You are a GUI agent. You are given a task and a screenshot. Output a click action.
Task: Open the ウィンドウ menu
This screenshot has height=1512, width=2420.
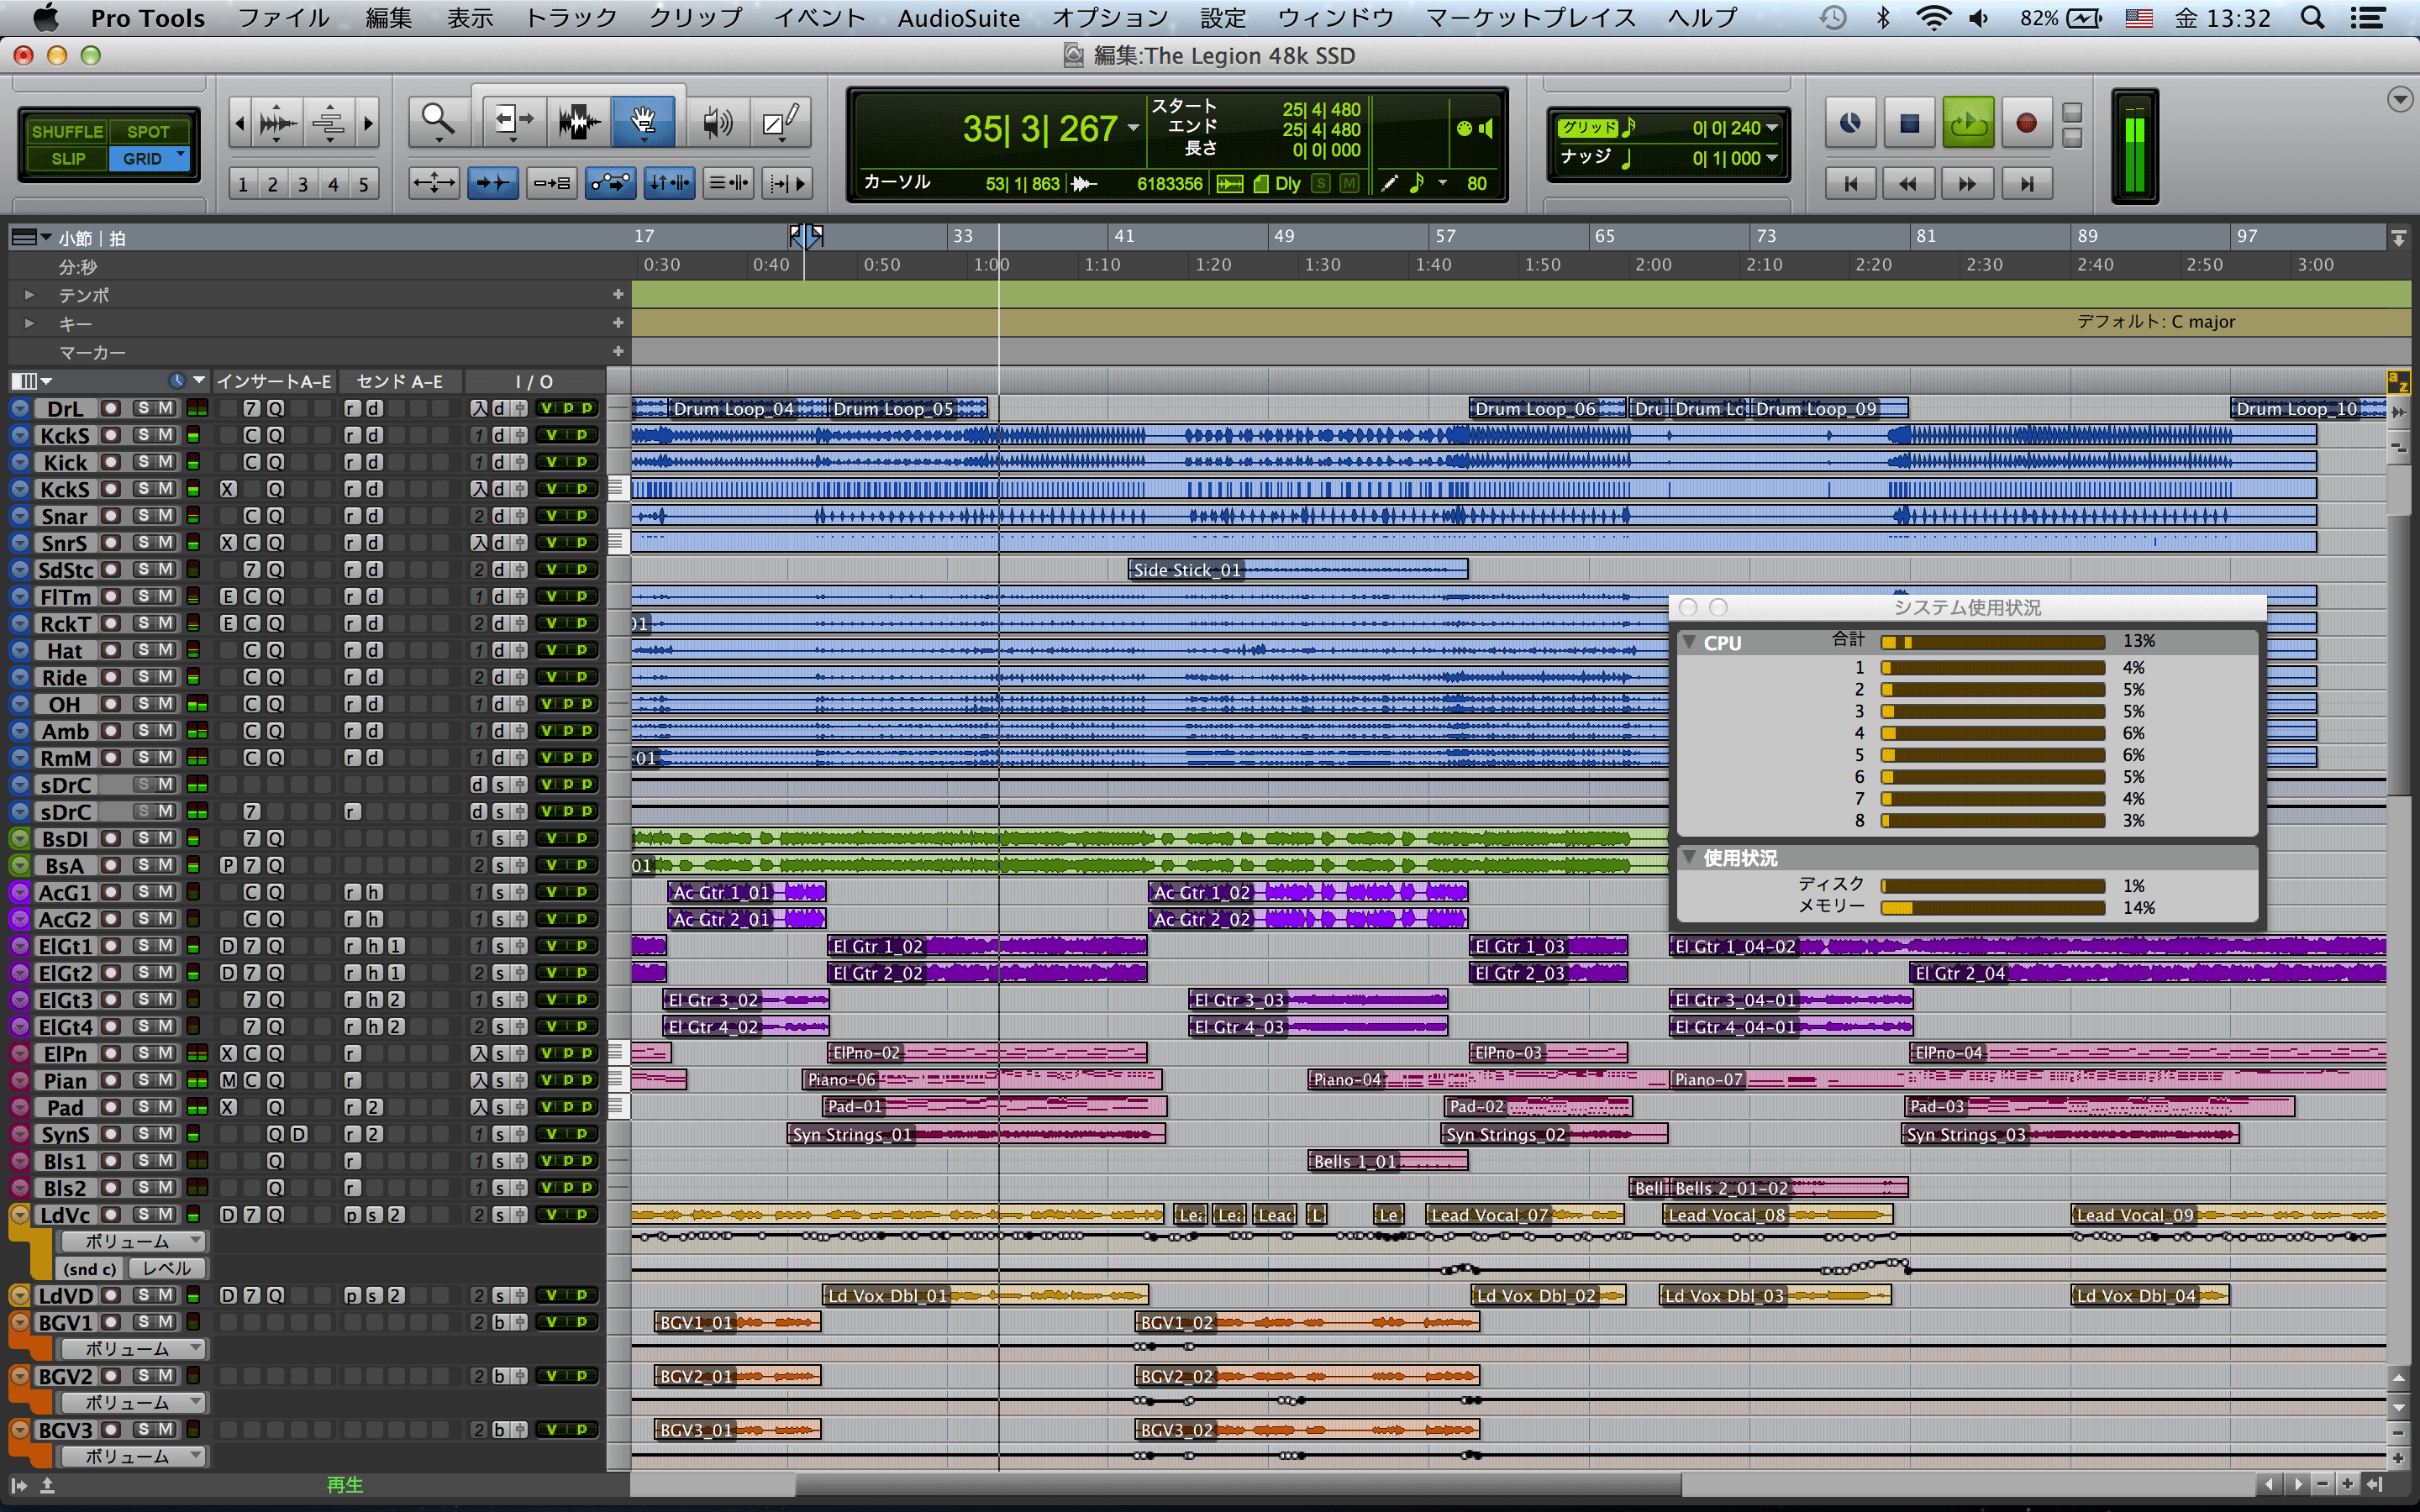(1335, 18)
